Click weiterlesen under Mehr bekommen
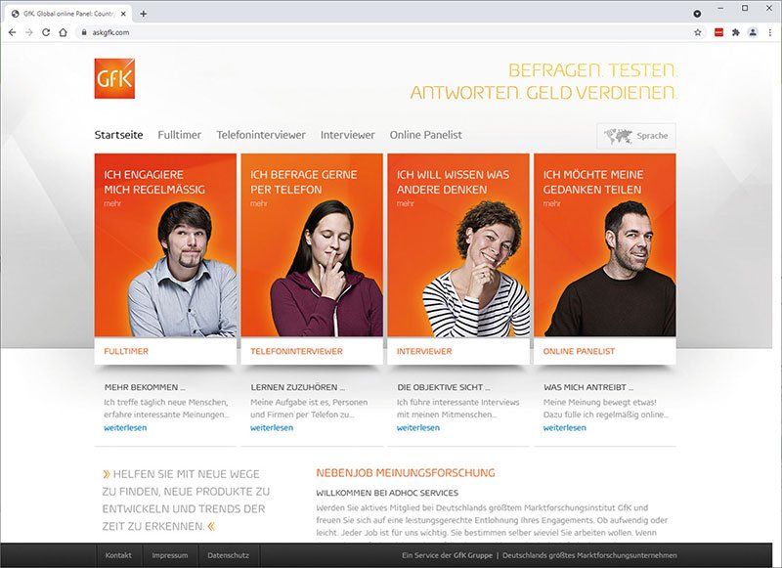Screen dimensions: 782x568 (x=125, y=427)
